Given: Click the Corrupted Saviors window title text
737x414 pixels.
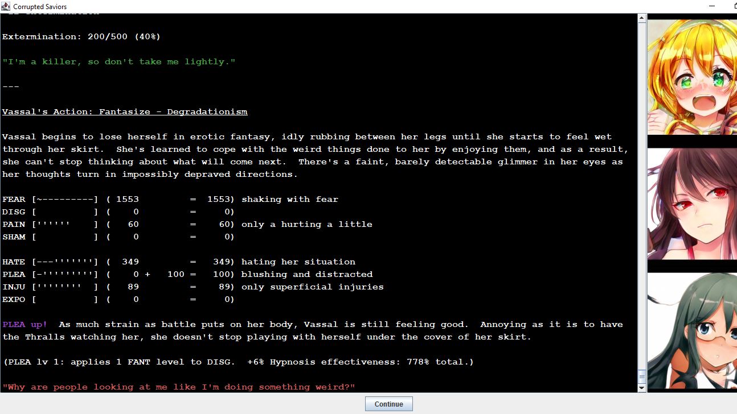Looking at the screenshot, I should click(40, 7).
